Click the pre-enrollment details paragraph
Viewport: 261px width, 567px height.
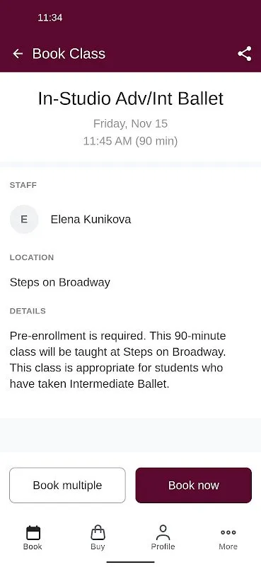tap(119, 360)
